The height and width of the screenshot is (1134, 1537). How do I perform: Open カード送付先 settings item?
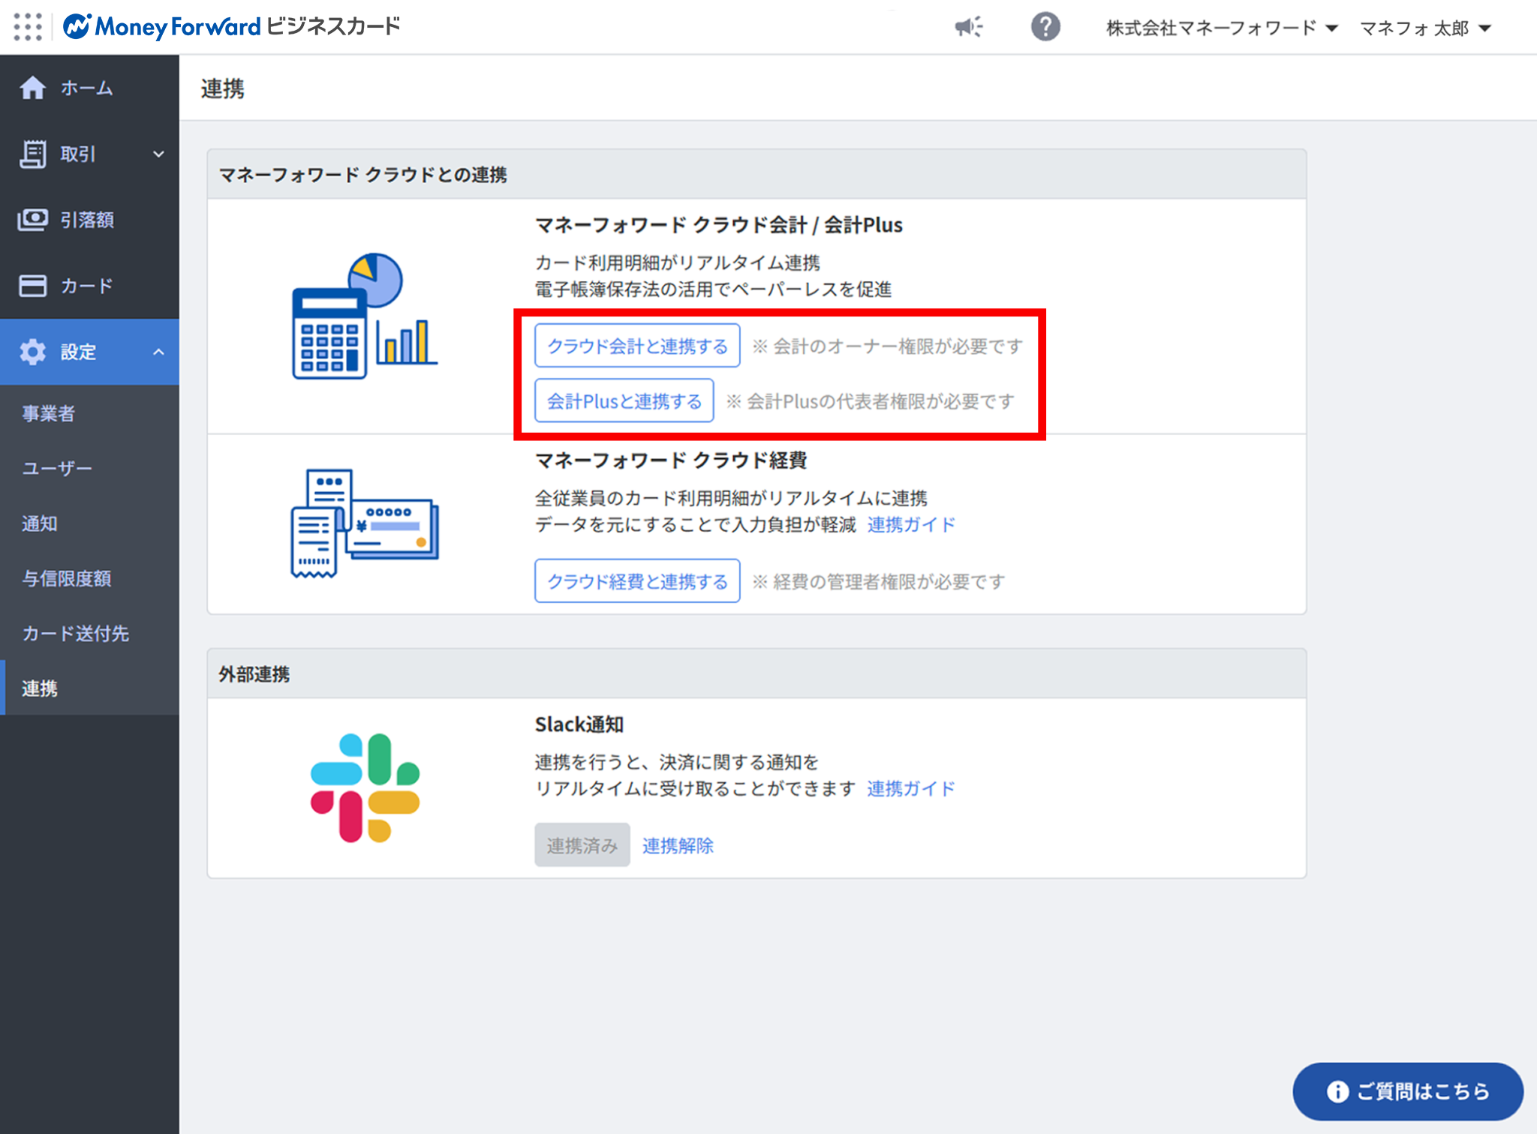[x=76, y=633]
